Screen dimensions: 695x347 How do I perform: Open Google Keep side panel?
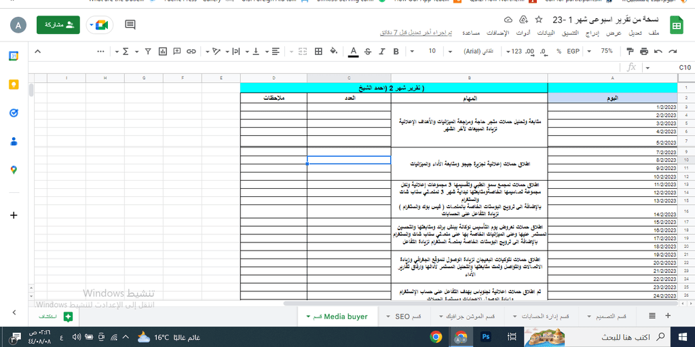click(14, 84)
